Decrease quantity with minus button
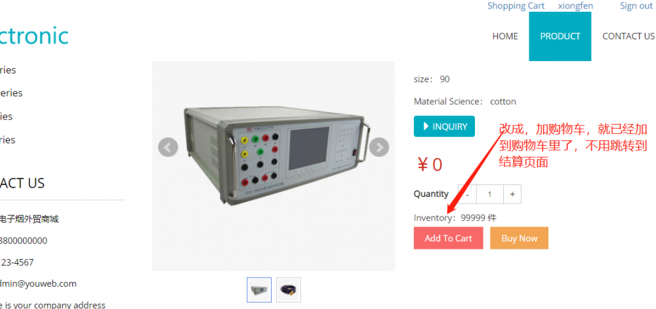 click(x=467, y=194)
